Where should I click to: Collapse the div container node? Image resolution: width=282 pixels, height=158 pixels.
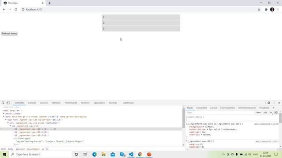pos(8,123)
